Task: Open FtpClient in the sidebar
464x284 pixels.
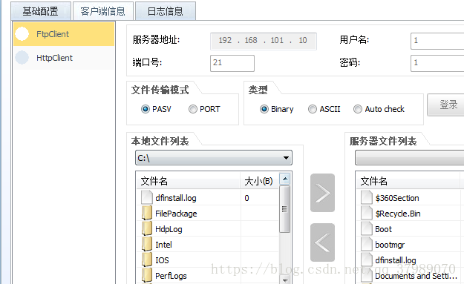Action: click(x=64, y=34)
